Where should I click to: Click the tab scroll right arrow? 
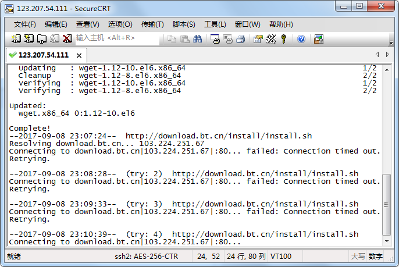click(387, 55)
